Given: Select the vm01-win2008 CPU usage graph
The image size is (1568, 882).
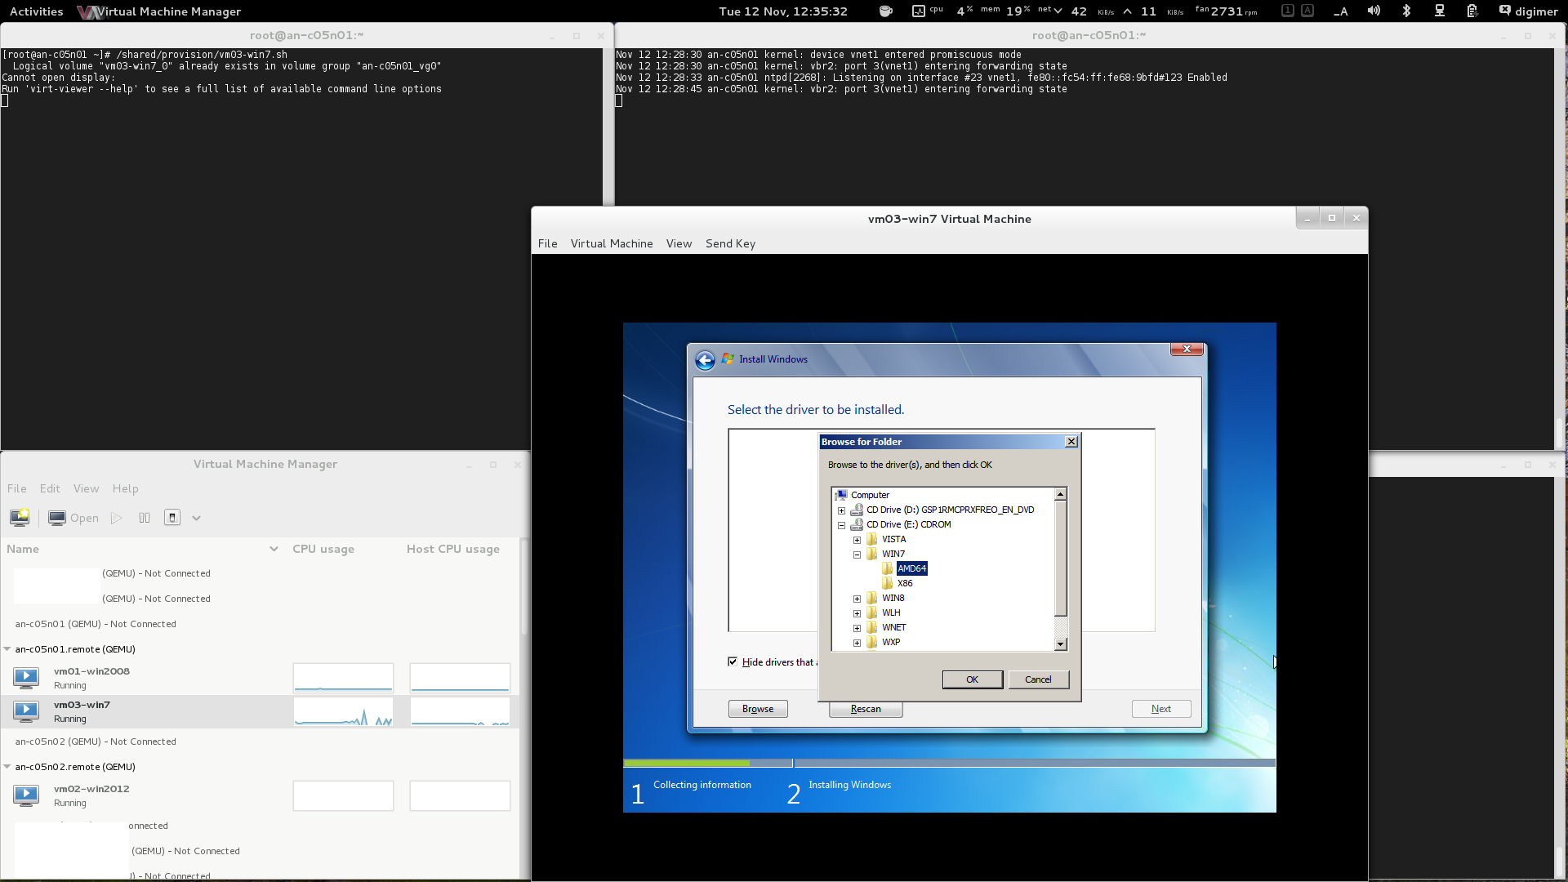Looking at the screenshot, I should coord(343,678).
